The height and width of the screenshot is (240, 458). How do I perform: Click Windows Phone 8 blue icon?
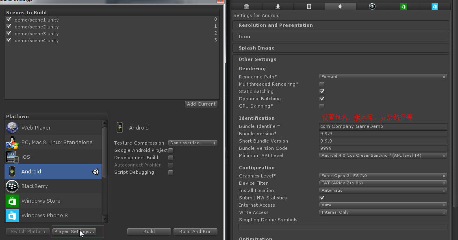point(12,216)
